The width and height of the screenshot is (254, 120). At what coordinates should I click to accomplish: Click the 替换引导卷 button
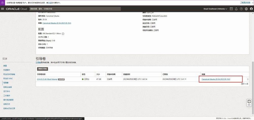[43, 69]
